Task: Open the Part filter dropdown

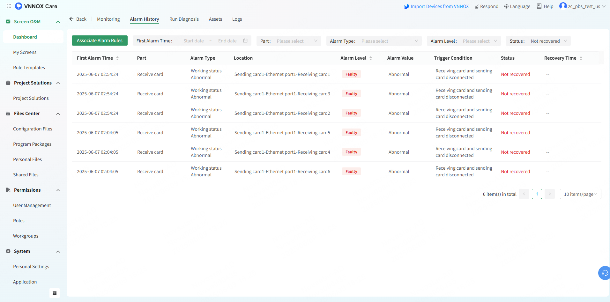Action: [x=289, y=41]
